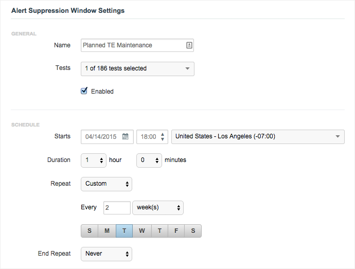Toggle Sunday in the day selector
The image size is (355, 269).
click(90, 231)
